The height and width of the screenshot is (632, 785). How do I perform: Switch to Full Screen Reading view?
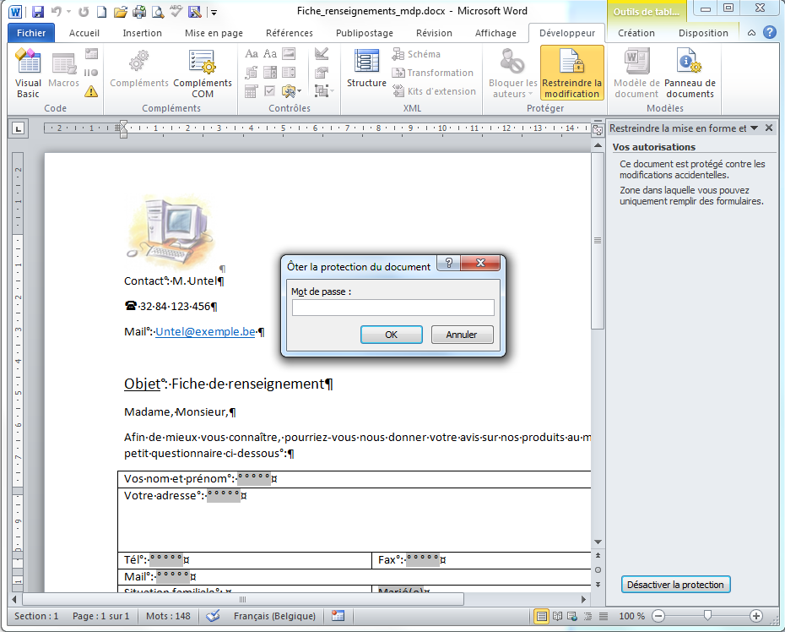[557, 616]
